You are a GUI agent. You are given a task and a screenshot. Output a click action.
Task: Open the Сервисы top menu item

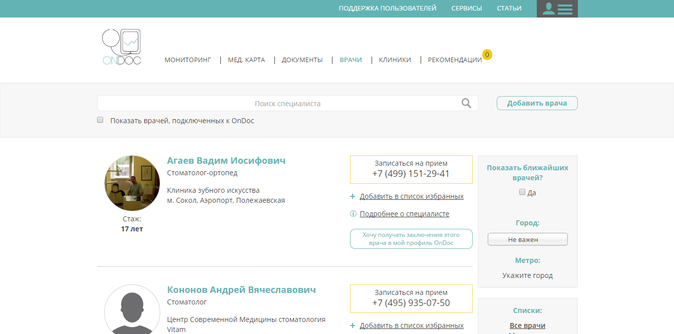coord(466,9)
